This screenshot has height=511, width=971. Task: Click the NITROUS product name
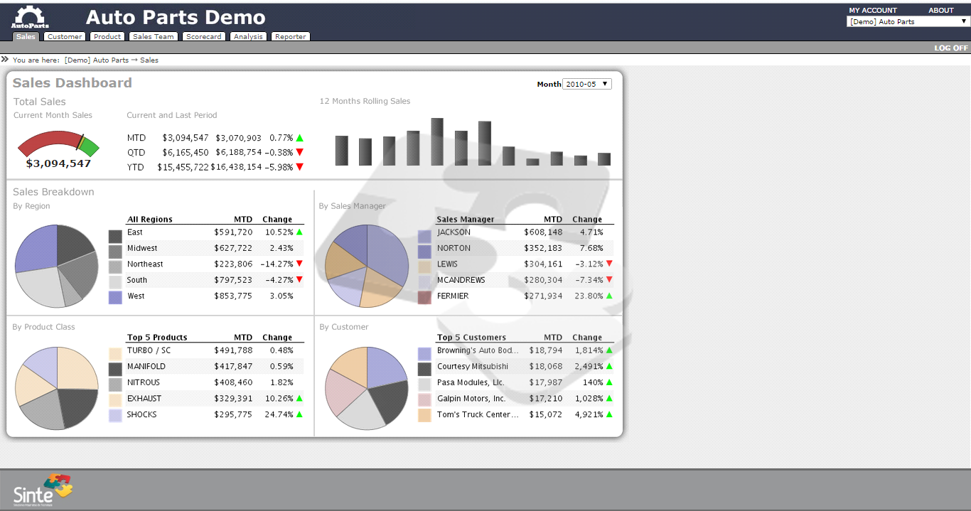144,382
